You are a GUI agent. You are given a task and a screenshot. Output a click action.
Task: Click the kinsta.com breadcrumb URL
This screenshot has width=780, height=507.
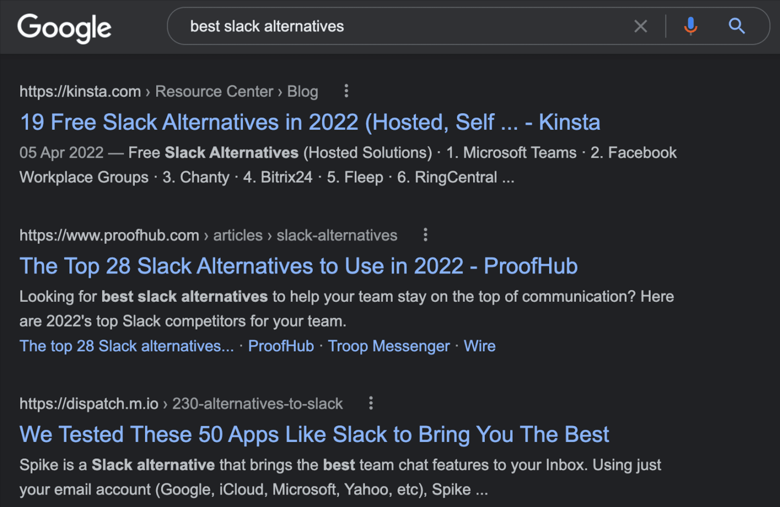169,92
